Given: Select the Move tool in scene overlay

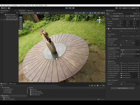Looking at the screenshot, I should (x=21, y=20).
